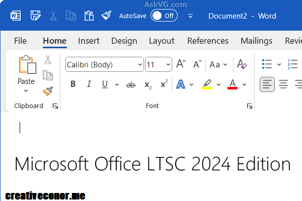This screenshot has height=201, width=302.
Task: Click Paste clipboard icon in Quick Access Toolbar
Action: (x=89, y=16)
